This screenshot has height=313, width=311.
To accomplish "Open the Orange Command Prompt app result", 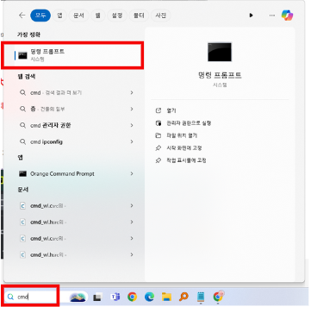I will pyautogui.click(x=72, y=173).
